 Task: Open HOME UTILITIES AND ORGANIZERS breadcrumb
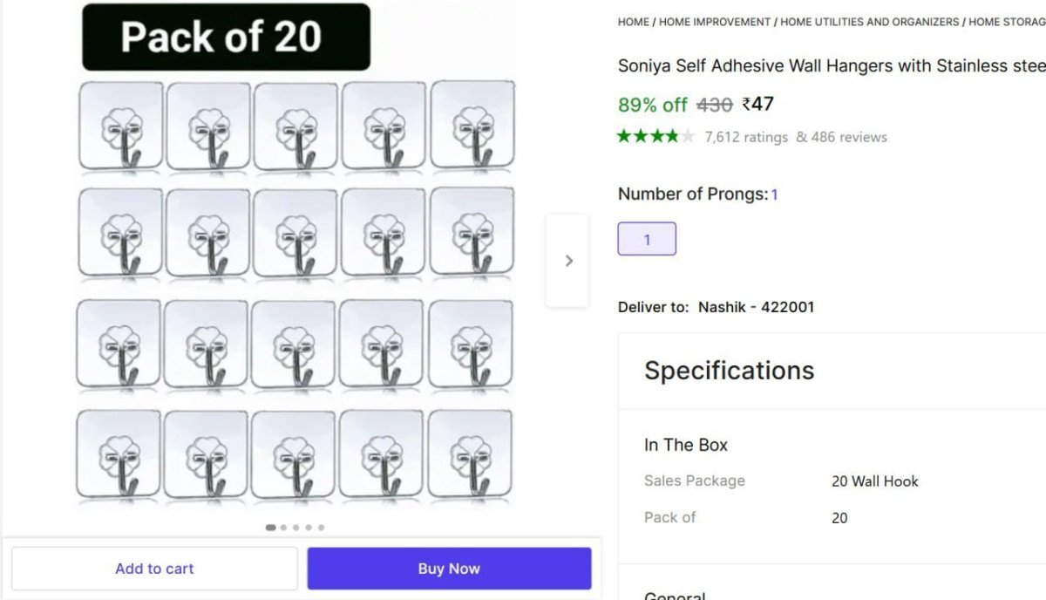tap(868, 22)
